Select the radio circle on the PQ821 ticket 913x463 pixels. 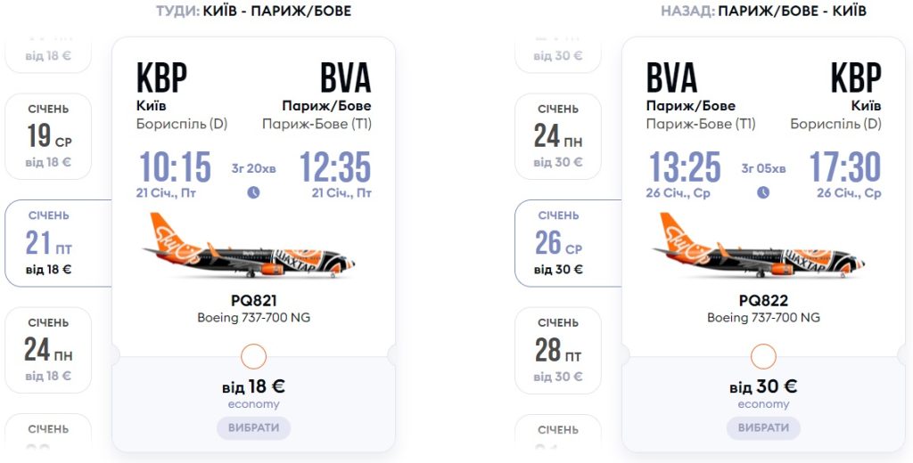[254, 357]
